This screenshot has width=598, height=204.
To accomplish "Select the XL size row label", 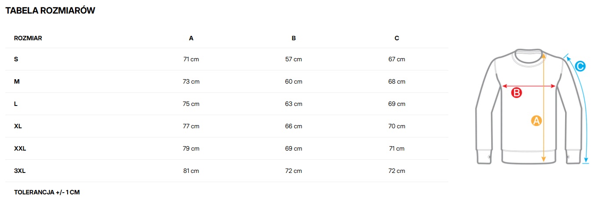I will 18,126.
